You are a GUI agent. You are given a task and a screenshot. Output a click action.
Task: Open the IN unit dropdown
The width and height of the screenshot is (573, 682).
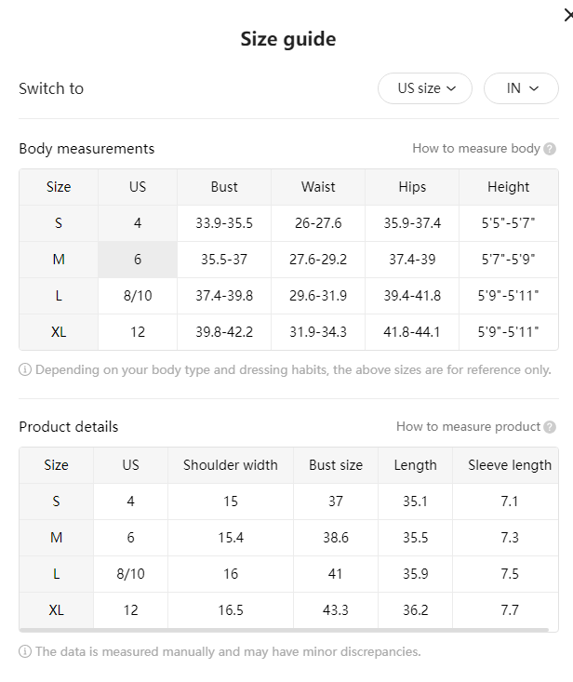(x=521, y=88)
